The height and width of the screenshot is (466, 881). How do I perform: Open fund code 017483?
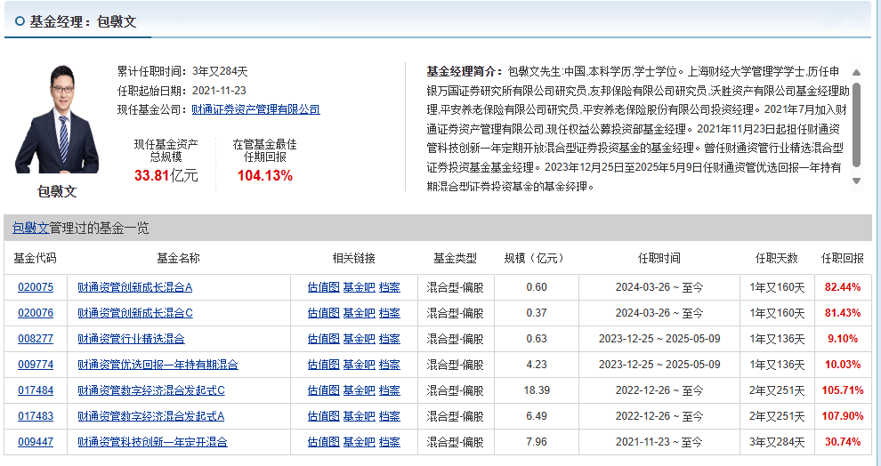coord(36,416)
